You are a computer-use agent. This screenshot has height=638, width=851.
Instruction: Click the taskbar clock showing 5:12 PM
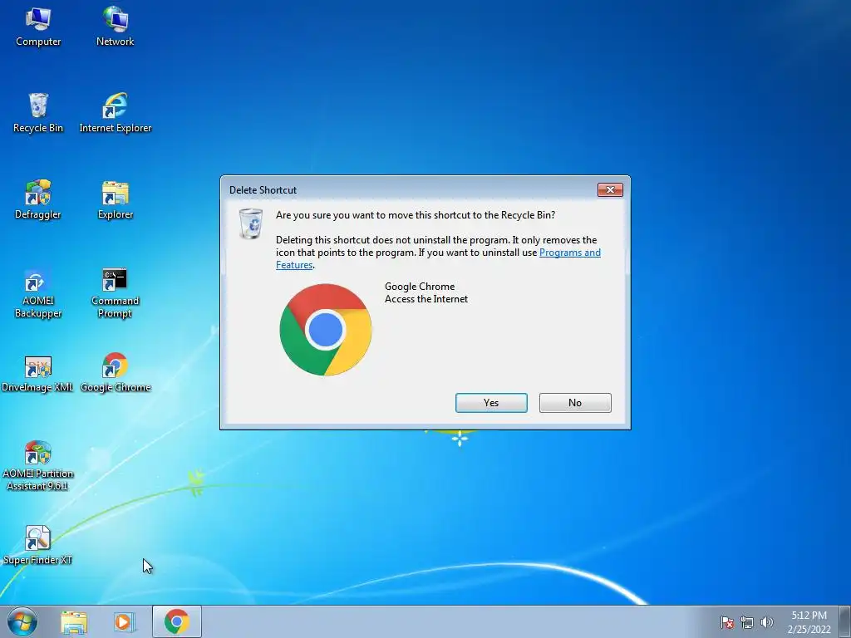tap(809, 622)
